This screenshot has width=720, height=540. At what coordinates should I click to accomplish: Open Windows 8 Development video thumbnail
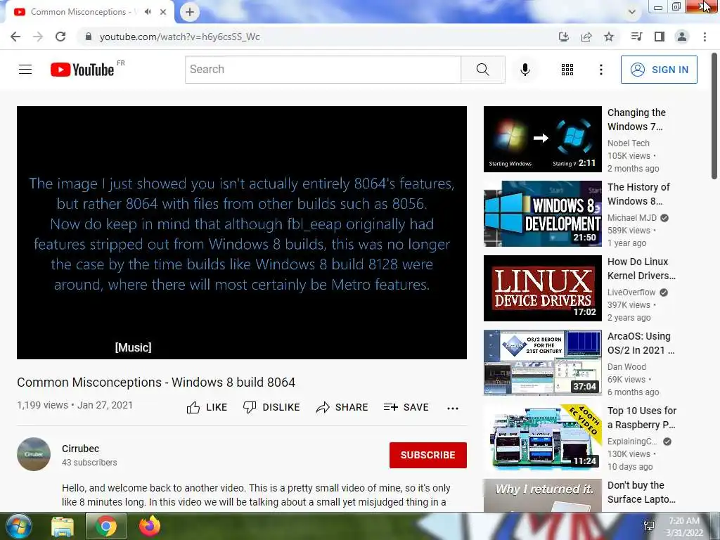point(542,214)
